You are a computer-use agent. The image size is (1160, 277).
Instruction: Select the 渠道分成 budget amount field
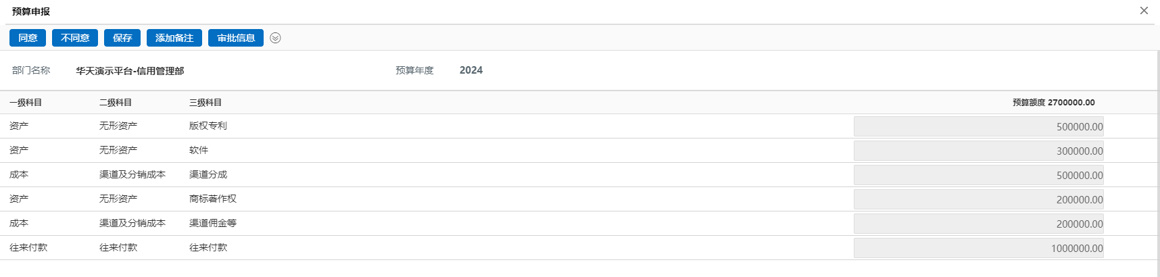(978, 175)
